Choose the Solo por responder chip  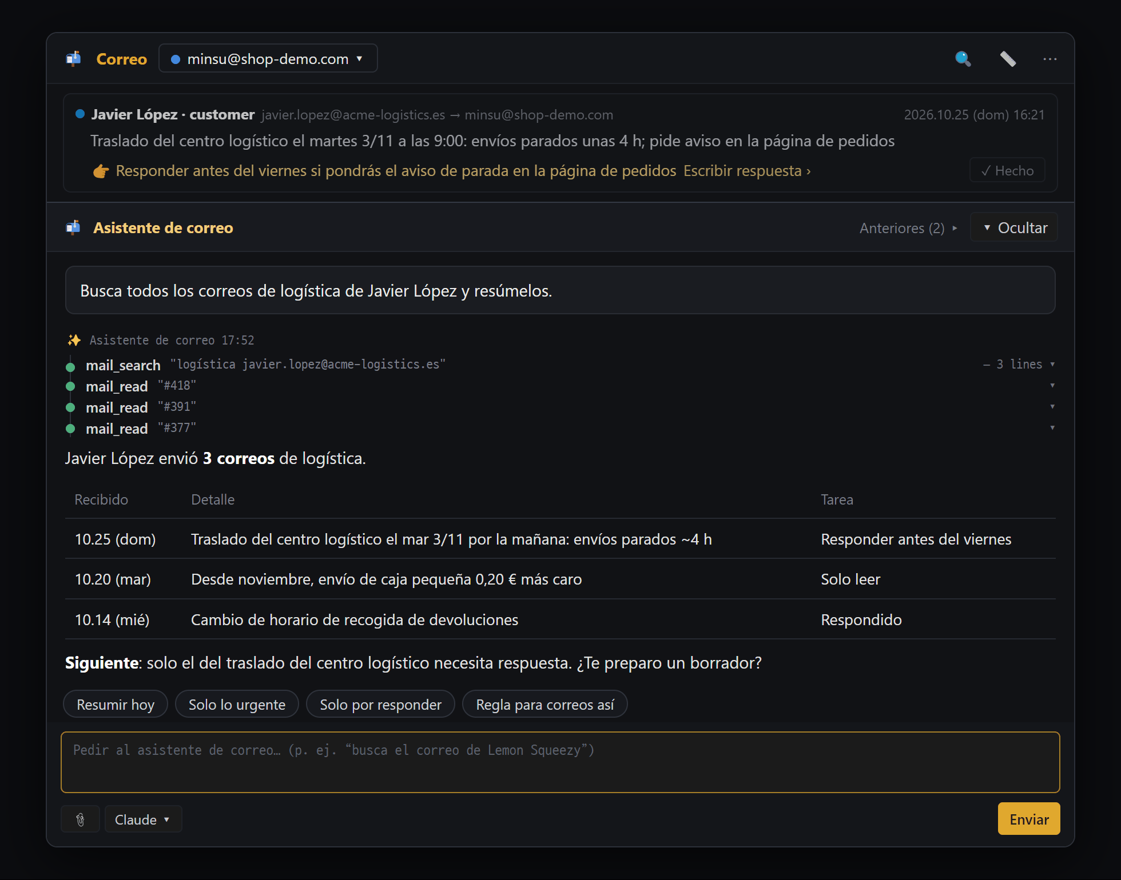pyautogui.click(x=380, y=704)
